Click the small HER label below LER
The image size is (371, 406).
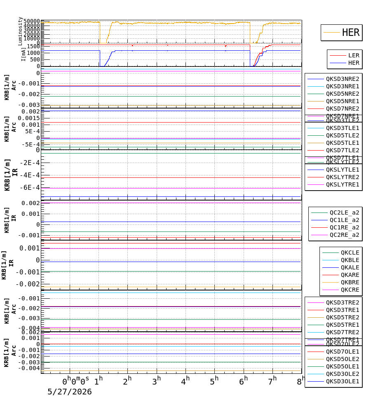point(353,63)
